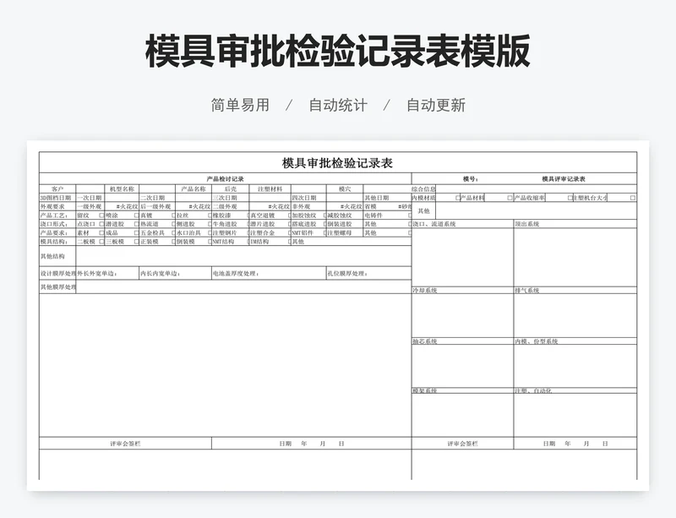
Task: Click the 后壳 cell
Action: point(231,189)
